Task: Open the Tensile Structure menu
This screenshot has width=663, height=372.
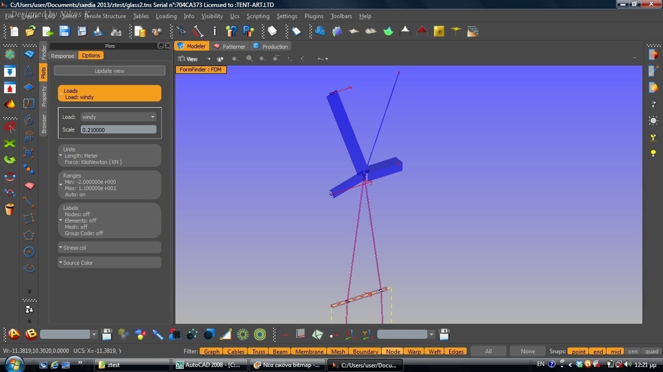Action: click(x=105, y=16)
